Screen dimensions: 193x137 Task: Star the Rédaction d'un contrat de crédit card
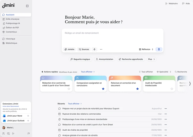pyautogui.click(x=69, y=89)
